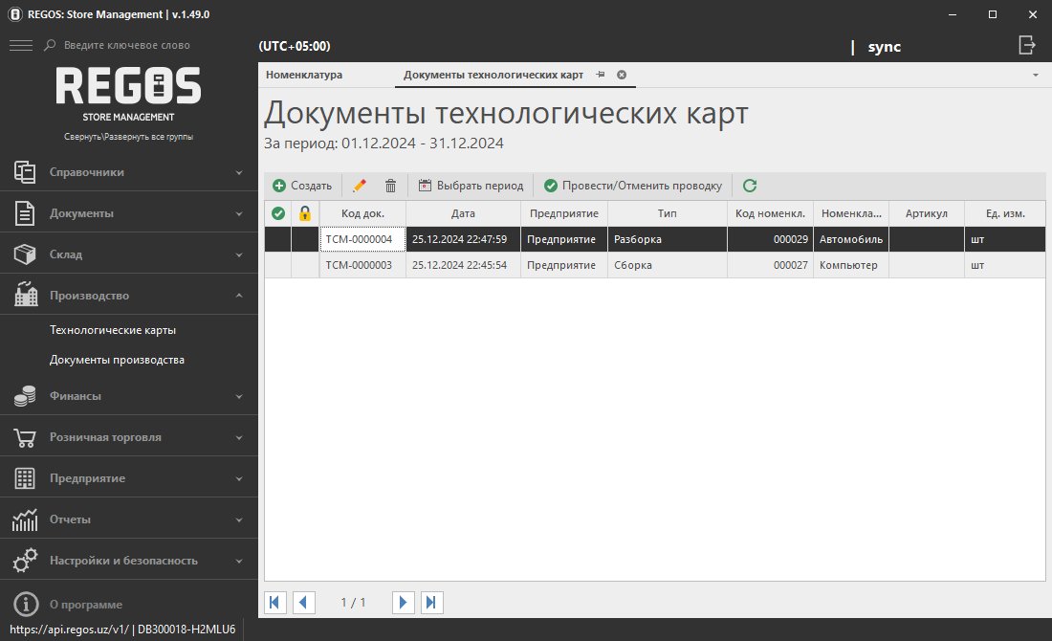Screen dimensions: 1052x641
Task: Click Провести/Отменить проводку button
Action: (633, 186)
